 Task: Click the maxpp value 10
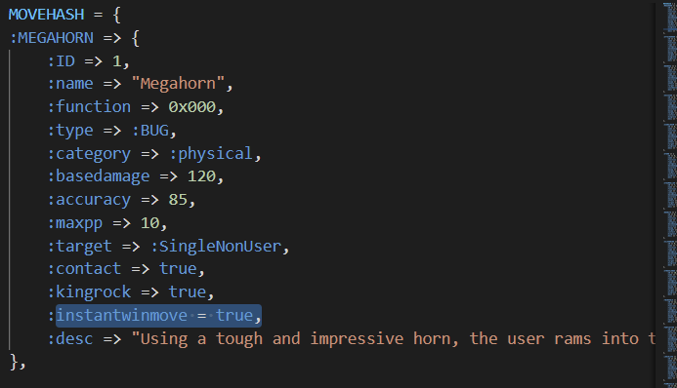coord(149,222)
